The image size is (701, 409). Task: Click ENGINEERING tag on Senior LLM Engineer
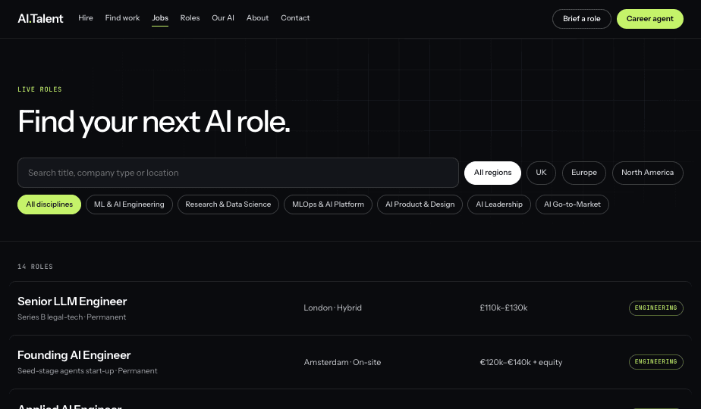tap(655, 308)
